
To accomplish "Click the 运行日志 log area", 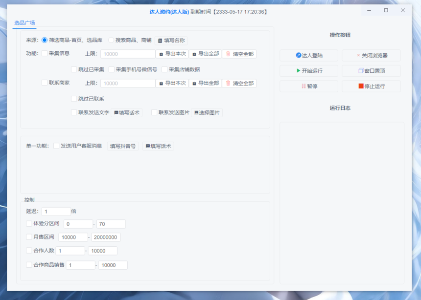I will pos(342,203).
